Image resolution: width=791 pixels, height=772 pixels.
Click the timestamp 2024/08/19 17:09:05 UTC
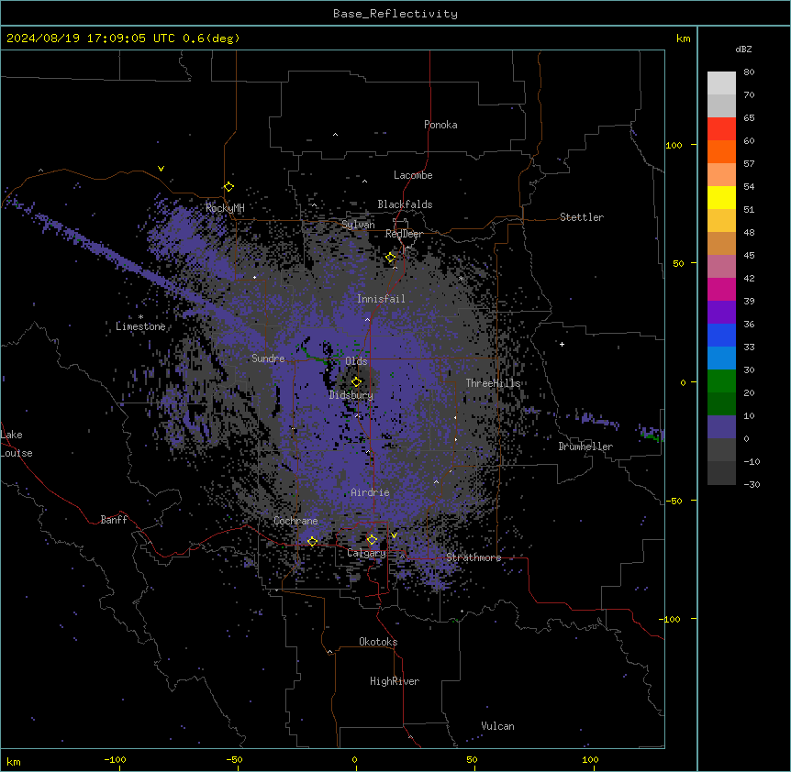point(91,39)
